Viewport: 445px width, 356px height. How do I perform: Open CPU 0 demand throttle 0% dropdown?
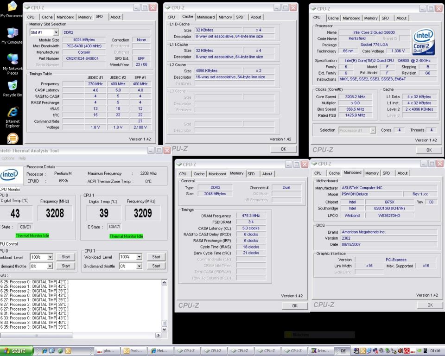pyautogui.click(x=50, y=266)
